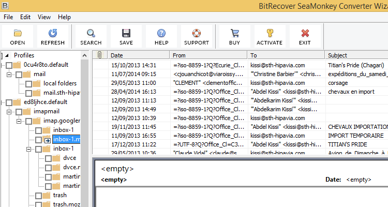Screen dimensions: 388x207
Task: Contact Support from the toolbar
Action: (x=197, y=36)
